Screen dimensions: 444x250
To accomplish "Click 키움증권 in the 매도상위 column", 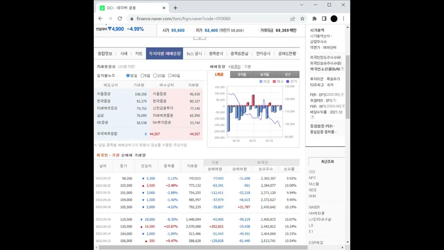I will tap(104, 94).
